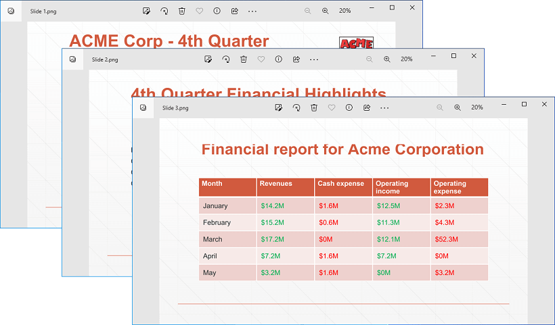Share the Slide 3.png image

tap(367, 107)
